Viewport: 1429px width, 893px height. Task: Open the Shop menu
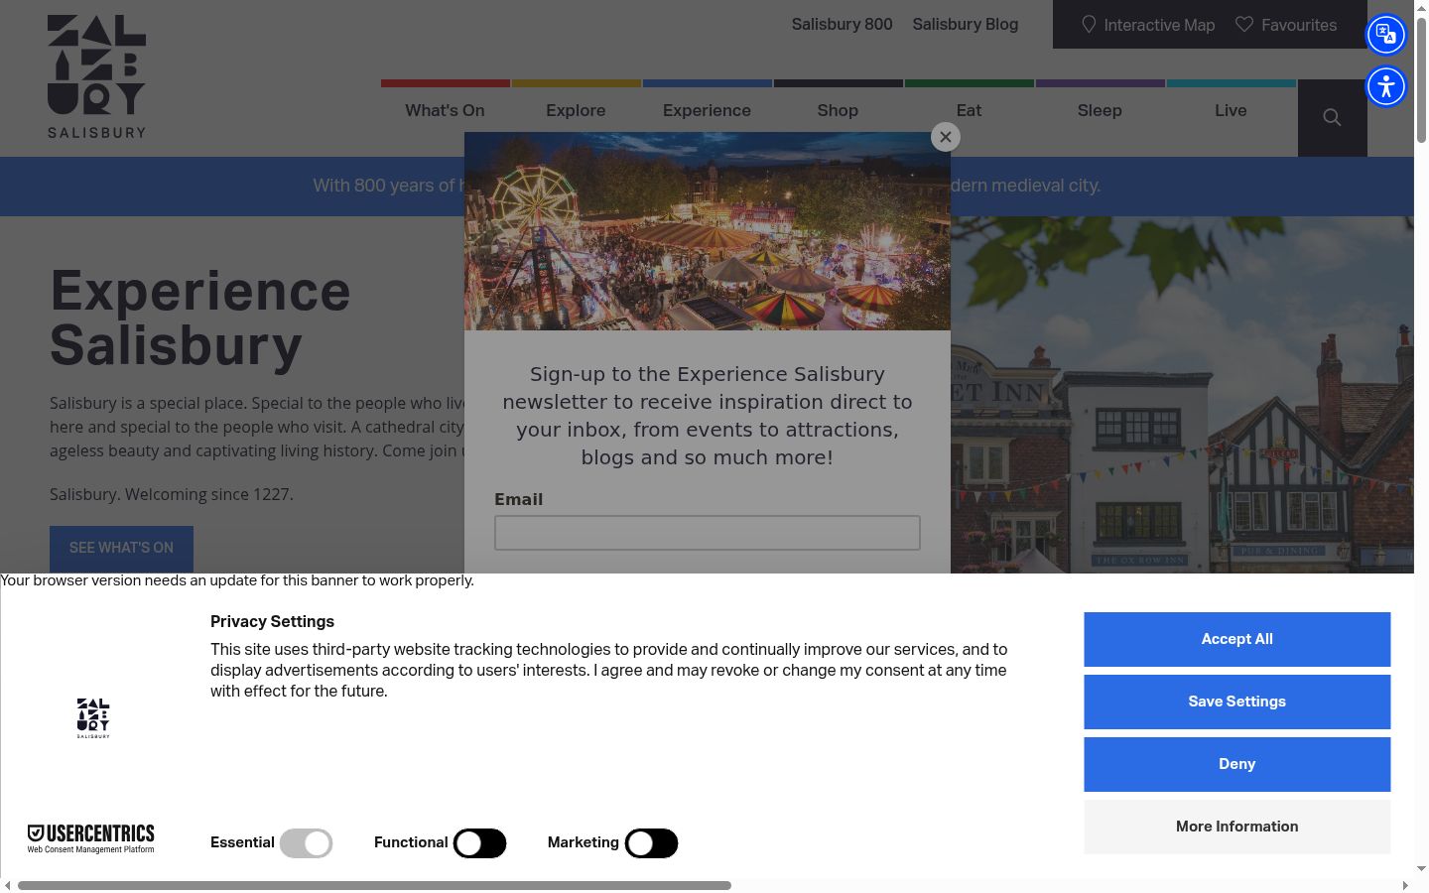(x=838, y=110)
